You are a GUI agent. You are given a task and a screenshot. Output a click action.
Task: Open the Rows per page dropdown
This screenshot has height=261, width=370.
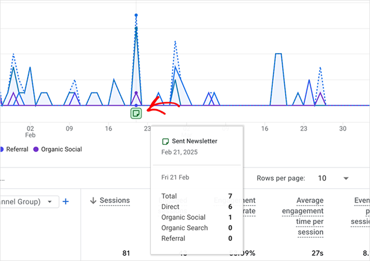pyautogui.click(x=346, y=178)
